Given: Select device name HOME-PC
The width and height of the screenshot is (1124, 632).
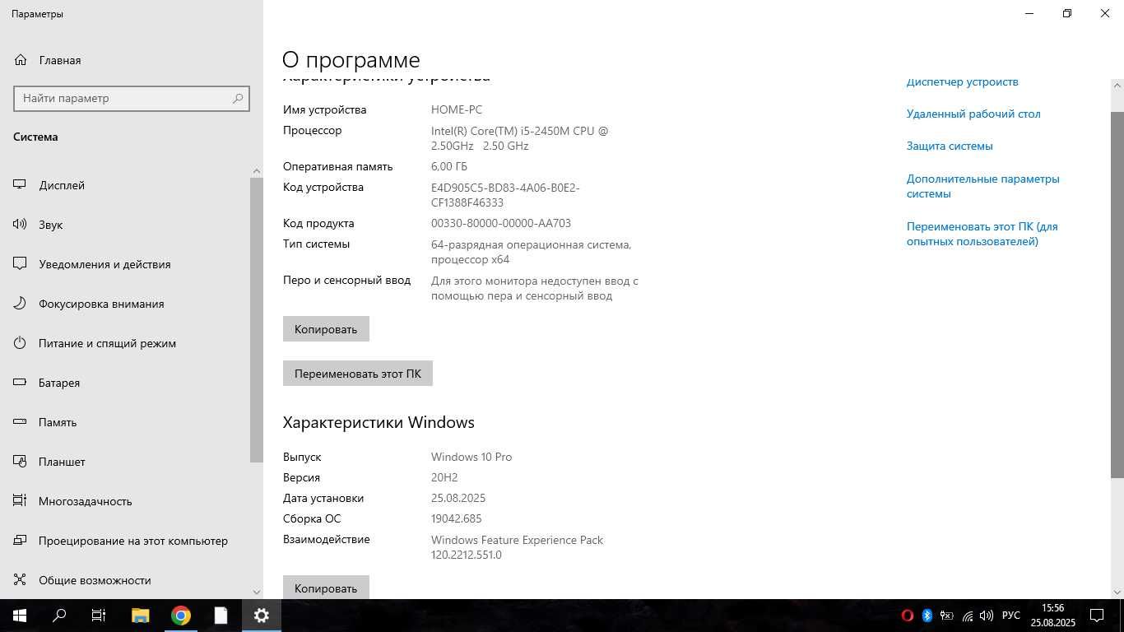Looking at the screenshot, I should pyautogui.click(x=457, y=109).
